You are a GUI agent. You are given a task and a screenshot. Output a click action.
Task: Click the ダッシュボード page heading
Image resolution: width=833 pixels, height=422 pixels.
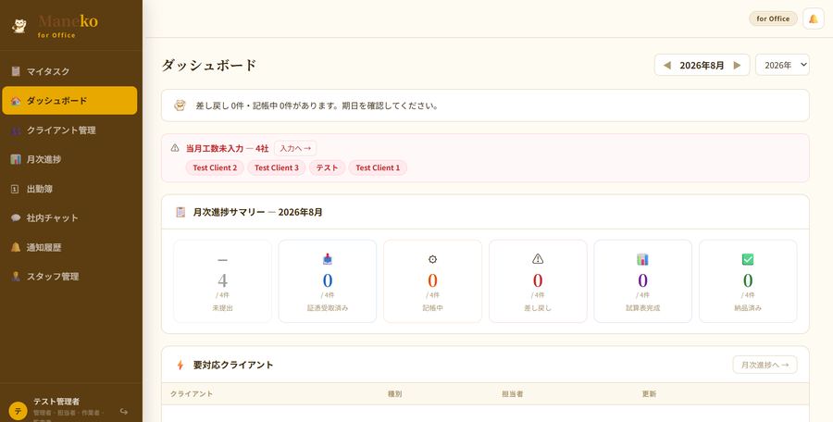[x=209, y=66]
